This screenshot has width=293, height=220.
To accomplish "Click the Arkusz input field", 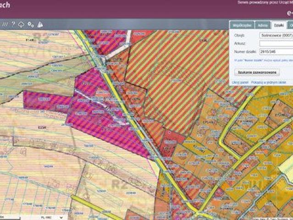I will click(x=276, y=44).
